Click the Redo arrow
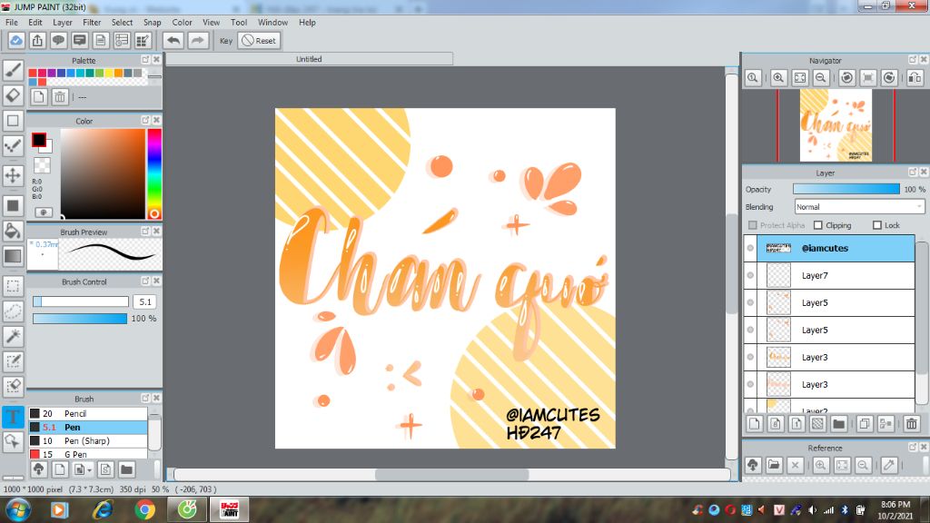 pyautogui.click(x=197, y=40)
